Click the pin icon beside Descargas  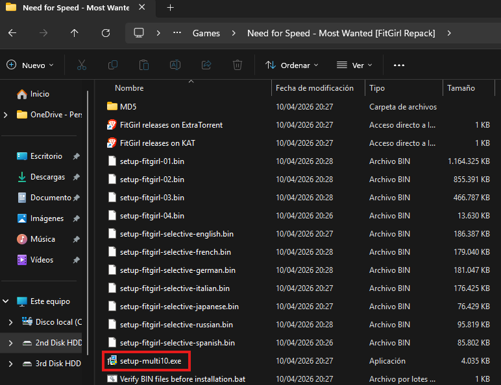tap(77, 177)
